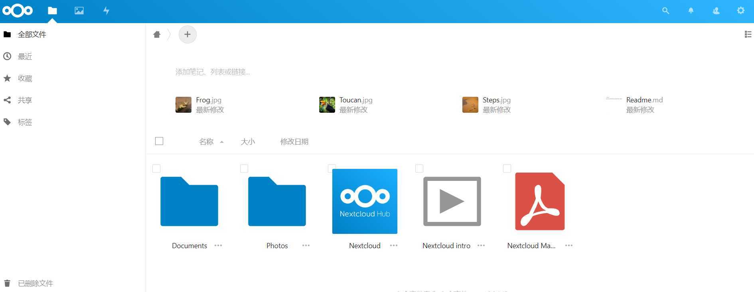Select 收藏 in sidebar

(72, 78)
